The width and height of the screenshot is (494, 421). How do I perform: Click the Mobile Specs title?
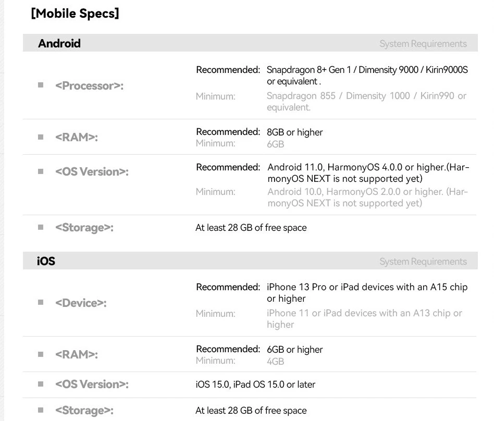click(75, 14)
